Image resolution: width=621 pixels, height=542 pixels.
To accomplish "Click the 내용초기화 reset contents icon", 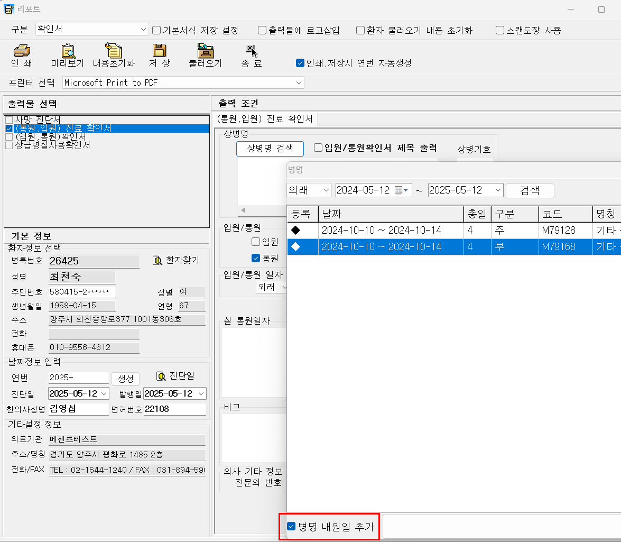I will coord(113,51).
